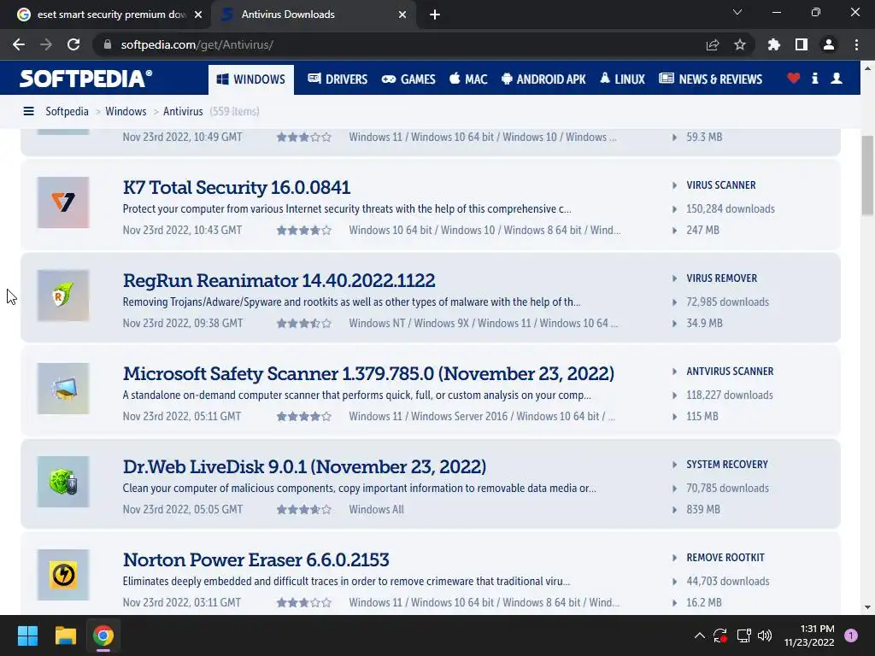Click the "72,985 downloads" text
Screen dimensions: 875x656
[x=728, y=302]
